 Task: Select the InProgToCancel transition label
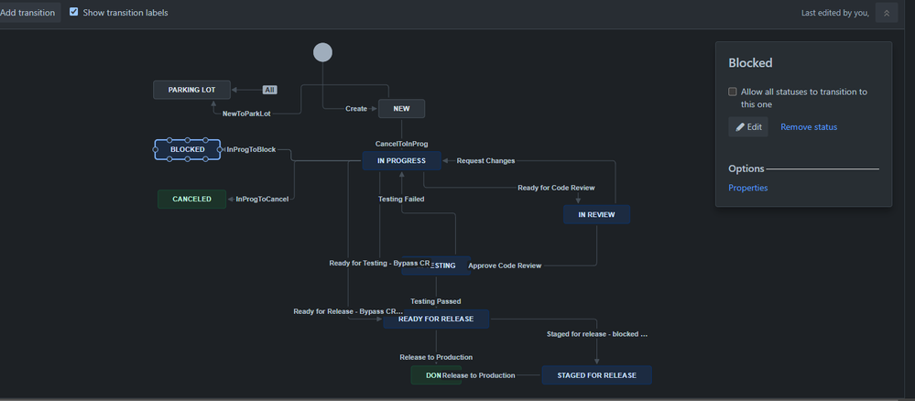tap(262, 199)
